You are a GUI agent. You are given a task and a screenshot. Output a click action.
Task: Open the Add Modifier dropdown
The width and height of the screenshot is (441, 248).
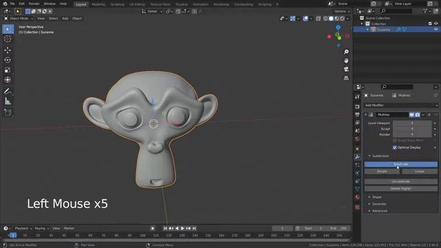pos(401,105)
